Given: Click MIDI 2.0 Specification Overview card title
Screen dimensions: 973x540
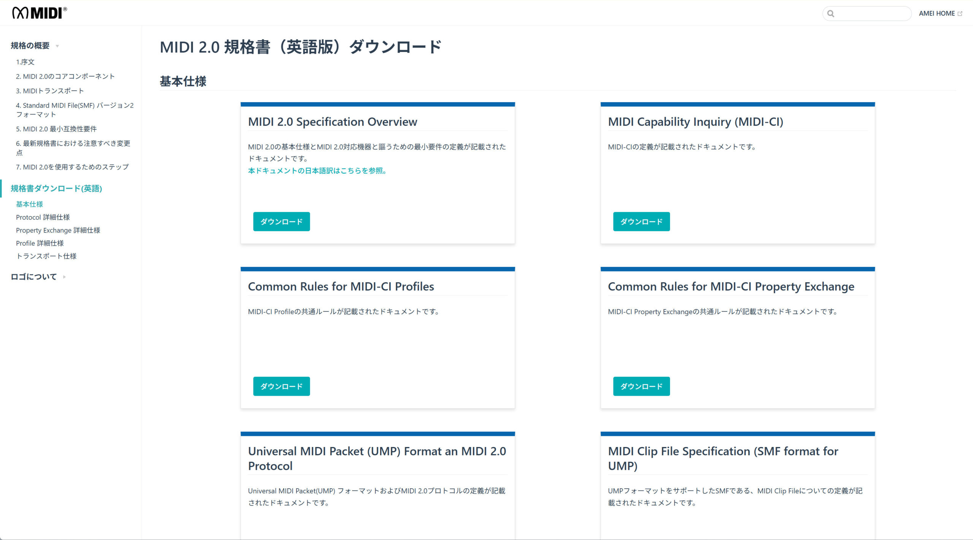Looking at the screenshot, I should point(333,122).
